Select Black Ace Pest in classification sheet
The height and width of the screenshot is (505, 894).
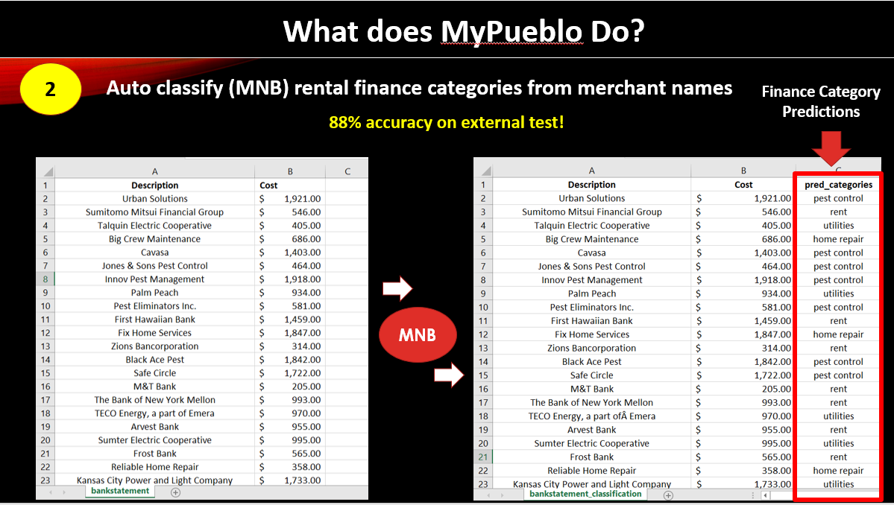[x=591, y=361]
